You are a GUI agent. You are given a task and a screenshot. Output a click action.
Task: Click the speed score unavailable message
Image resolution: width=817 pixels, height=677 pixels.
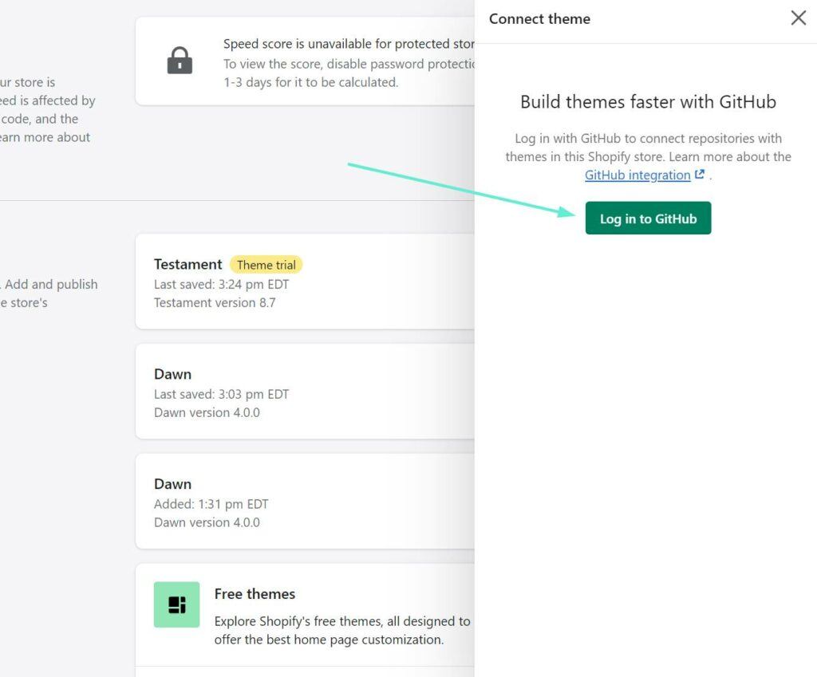(348, 45)
